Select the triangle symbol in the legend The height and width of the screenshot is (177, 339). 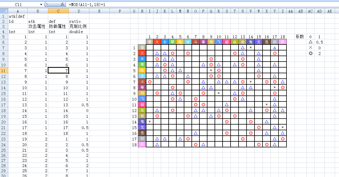coord(310,42)
